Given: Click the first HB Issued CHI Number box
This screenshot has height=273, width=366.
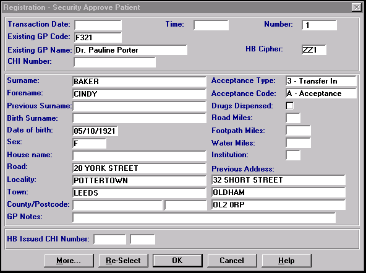Looking at the screenshot, I should pos(109,240).
